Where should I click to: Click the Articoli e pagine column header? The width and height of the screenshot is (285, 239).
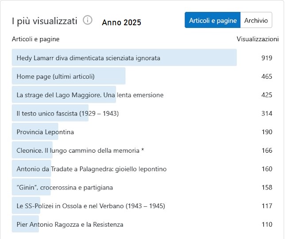(35, 39)
